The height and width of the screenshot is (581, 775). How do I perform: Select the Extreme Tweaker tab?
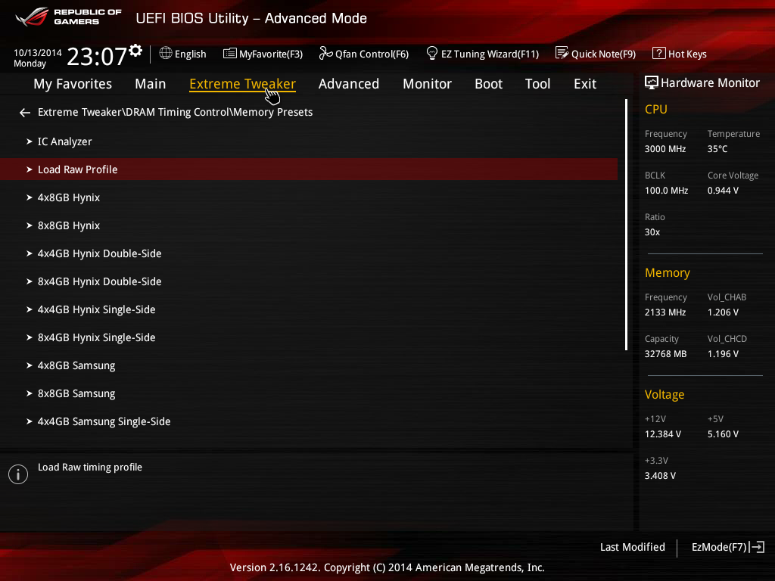(x=243, y=84)
